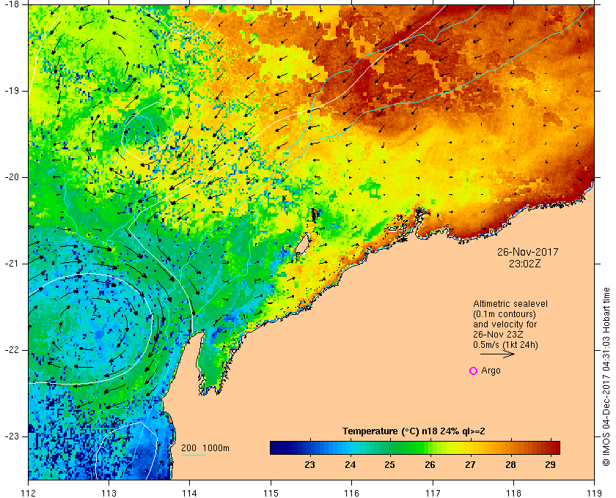Click the colorbar tick label '25'
Screen dimensions: 616x498
(x=389, y=465)
